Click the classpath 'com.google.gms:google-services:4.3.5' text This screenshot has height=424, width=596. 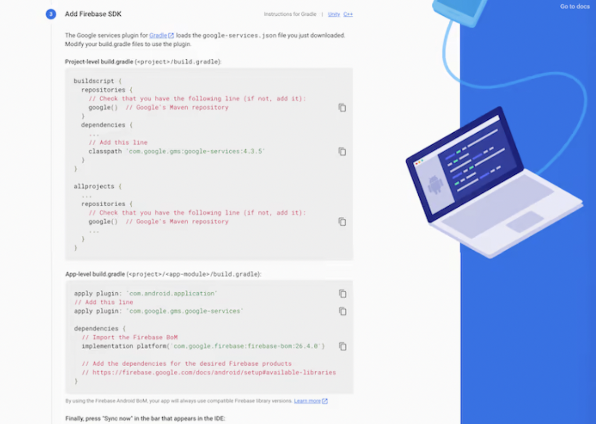pyautogui.click(x=177, y=151)
